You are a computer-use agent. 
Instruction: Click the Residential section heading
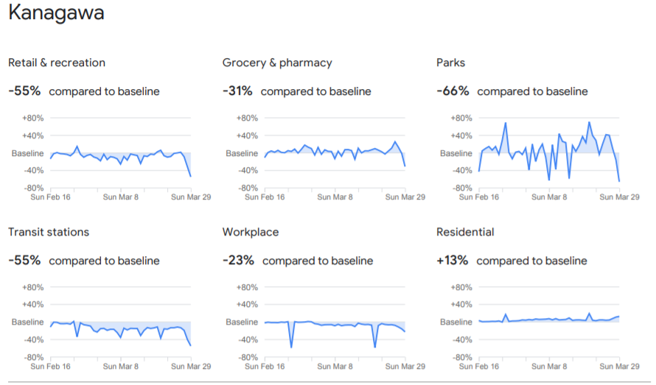point(464,232)
